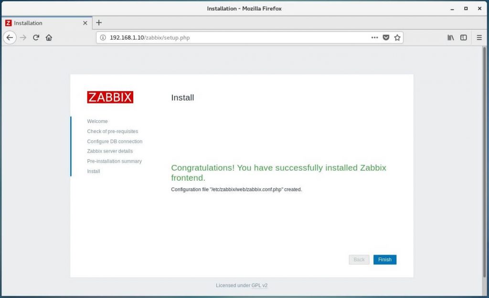Click the page vertical scrollbar

[x=484, y=162]
